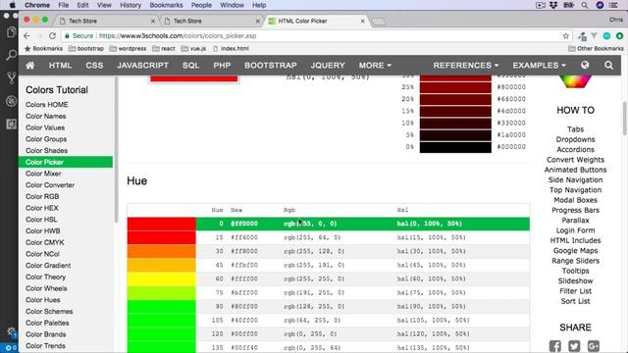The image size is (628, 353).
Task: Open Color Mixer in the sidebar
Action: coord(43,174)
